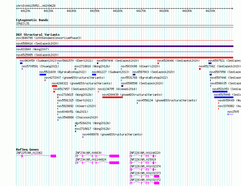Click the 44200k ruler position
This screenshot has width=241, height=186.
click(210, 11)
